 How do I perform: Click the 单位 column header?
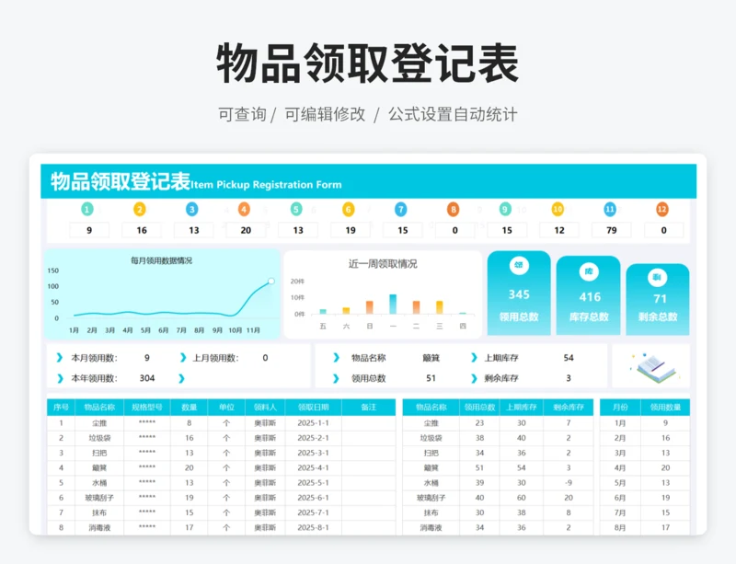pyautogui.click(x=226, y=408)
